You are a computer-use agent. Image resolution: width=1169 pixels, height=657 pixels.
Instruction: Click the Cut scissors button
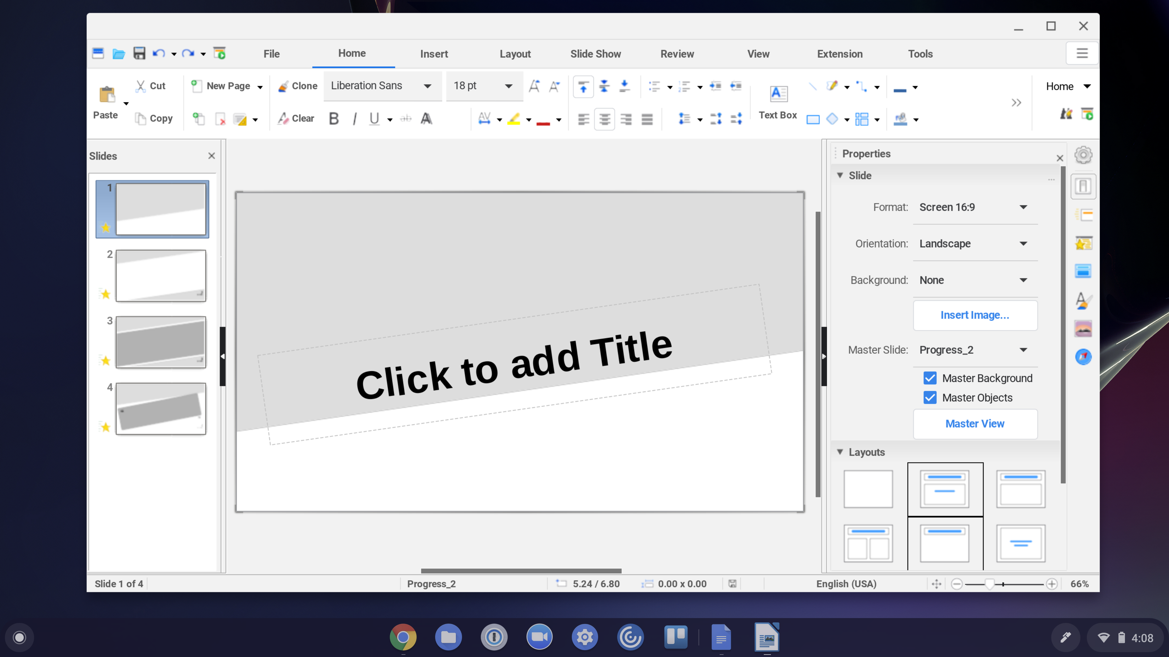click(x=151, y=86)
